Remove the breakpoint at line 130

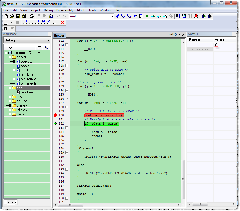(55, 115)
